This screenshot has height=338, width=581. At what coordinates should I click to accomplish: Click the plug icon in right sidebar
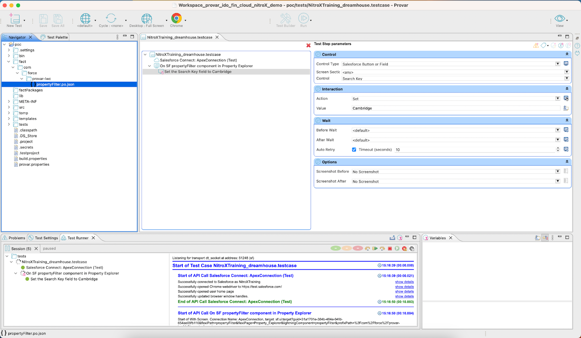coord(577,53)
